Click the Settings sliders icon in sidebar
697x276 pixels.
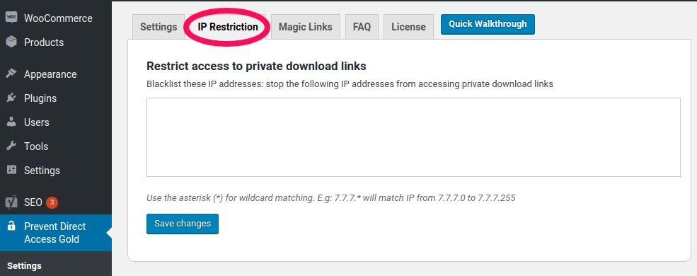[11, 170]
